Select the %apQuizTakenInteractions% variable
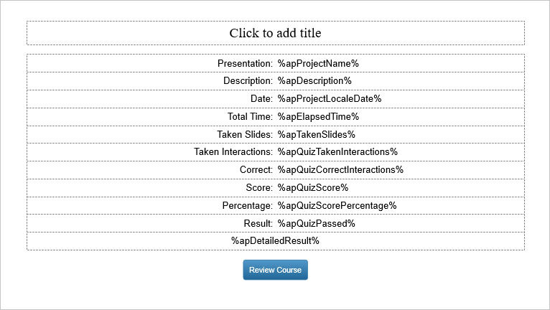Screen dimensions: 550x310 point(337,151)
